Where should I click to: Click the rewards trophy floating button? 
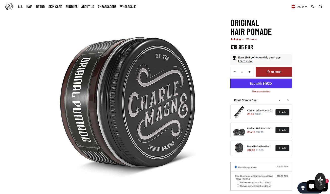pyautogui.click(x=303, y=188)
